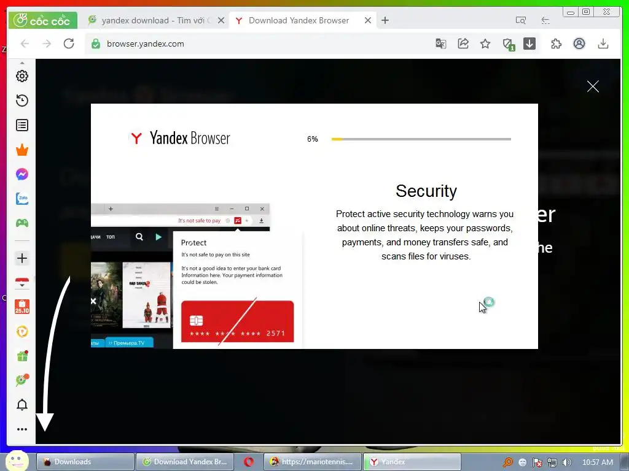Screen dimensions: 629x471
Task: Add a new sidebar app with plus
Action: coord(22,258)
